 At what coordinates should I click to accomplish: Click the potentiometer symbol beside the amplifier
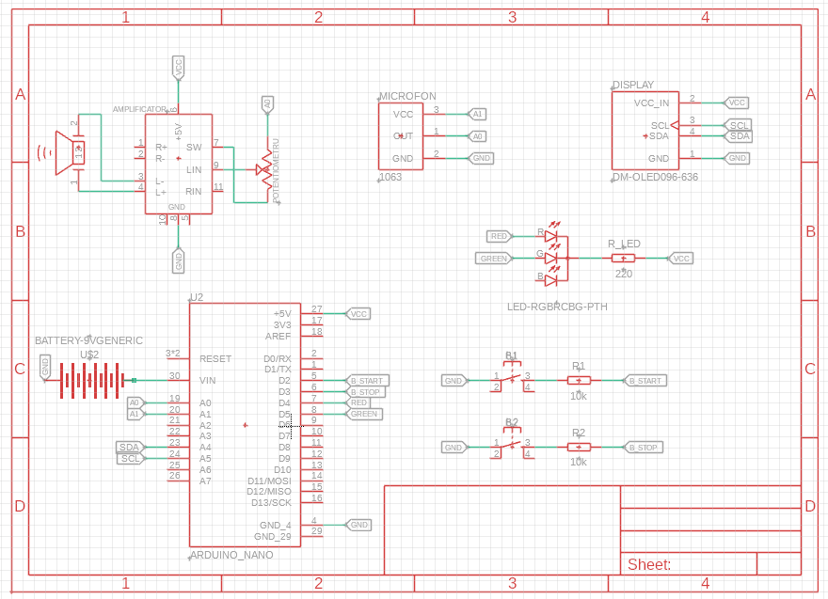(265, 170)
